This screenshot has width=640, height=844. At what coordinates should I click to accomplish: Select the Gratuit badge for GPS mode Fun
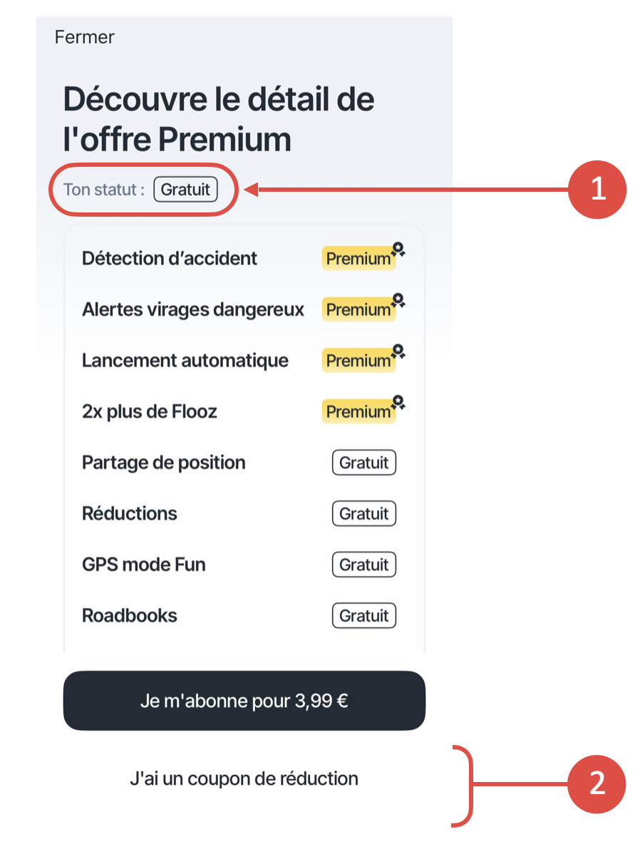tap(364, 565)
